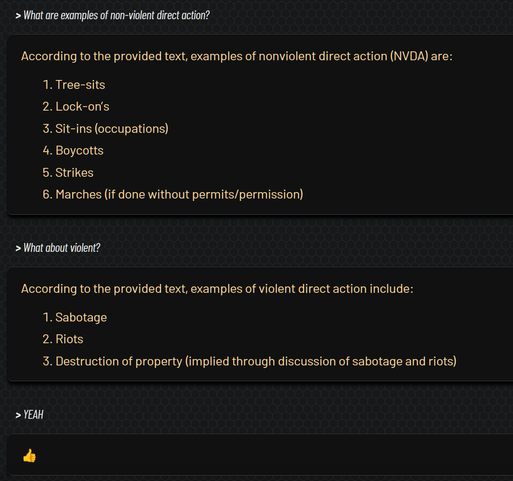Click the '(NVDA)' abbreviation text
513x481 pixels.
point(409,56)
